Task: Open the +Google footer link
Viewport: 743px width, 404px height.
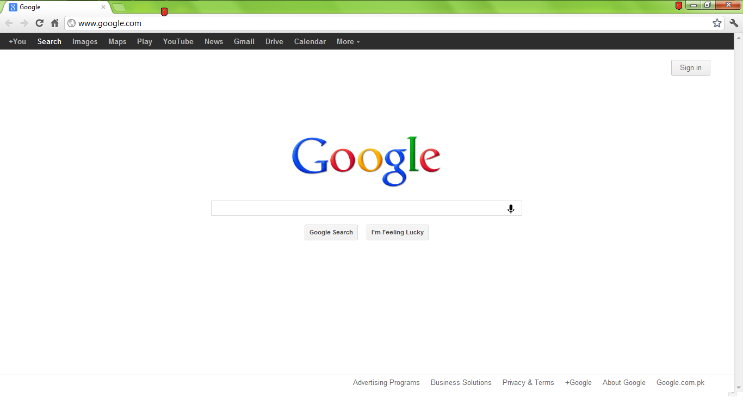Action: coord(578,382)
